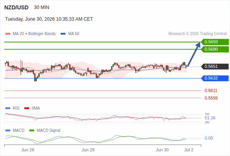Image resolution: width=230 pixels, height=156 pixels.
Task: Click the MA 50 legend label
Action: (74, 34)
